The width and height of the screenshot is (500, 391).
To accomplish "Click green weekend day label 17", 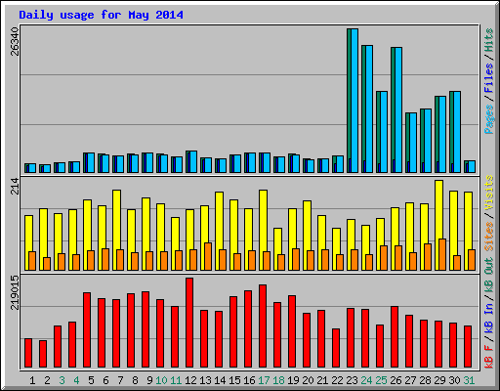I will pyautogui.click(x=264, y=380).
